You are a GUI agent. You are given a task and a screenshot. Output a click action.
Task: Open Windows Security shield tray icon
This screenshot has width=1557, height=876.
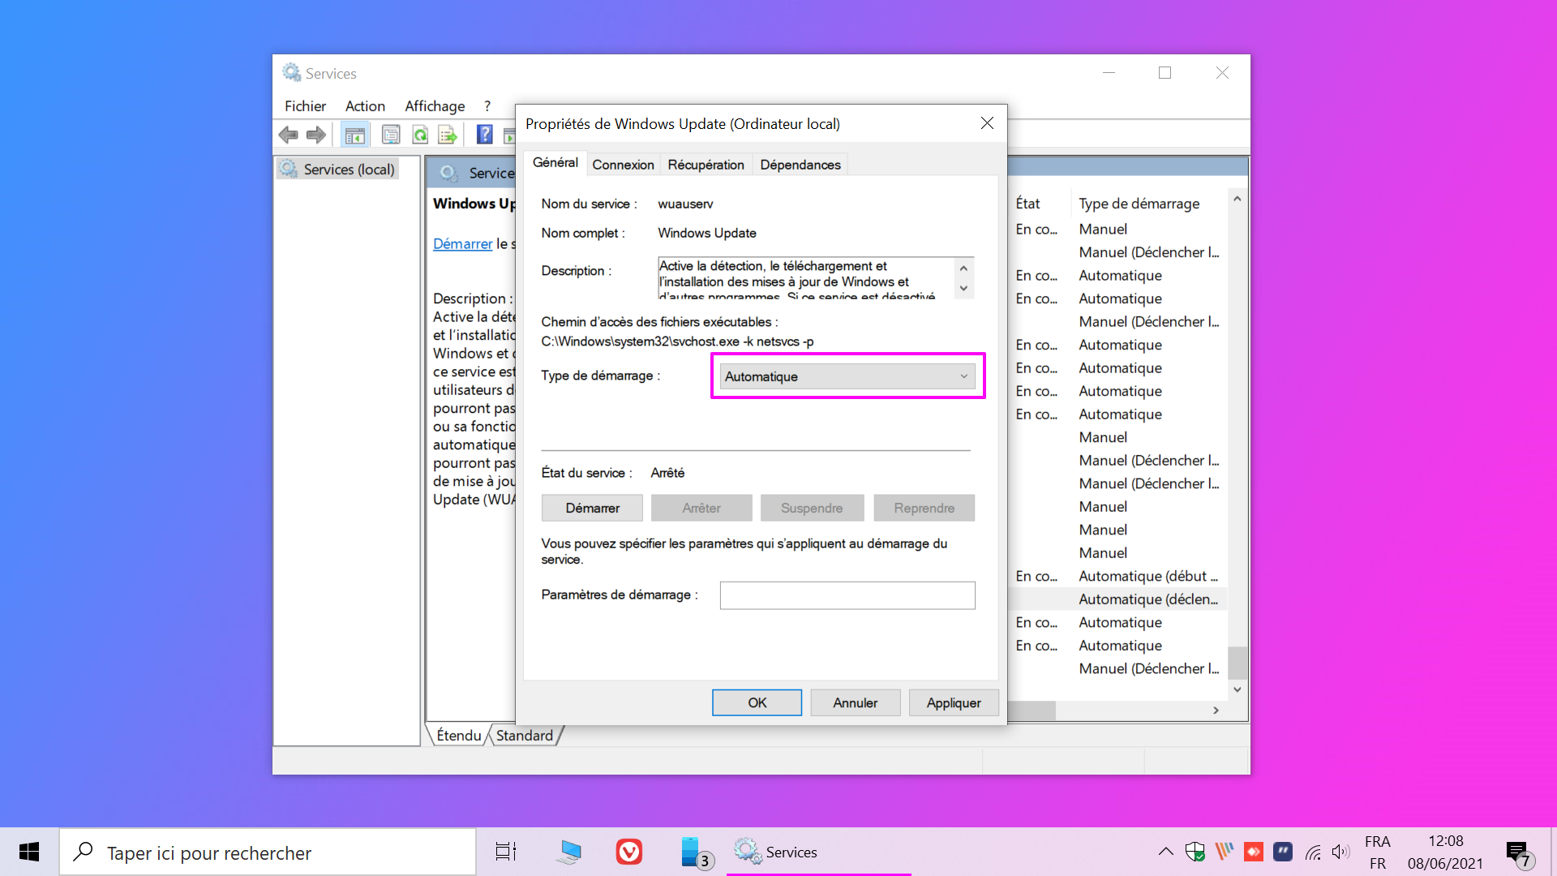1195,852
